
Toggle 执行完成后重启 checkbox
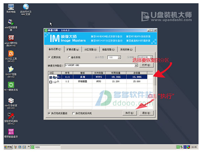pos(49,113)
